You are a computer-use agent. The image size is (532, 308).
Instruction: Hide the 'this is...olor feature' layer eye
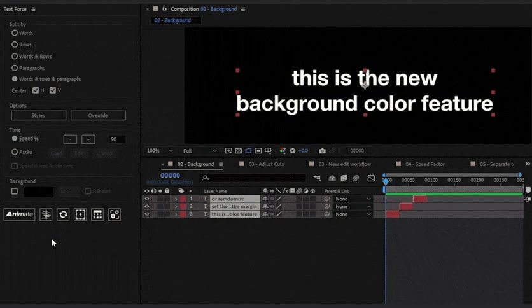point(146,214)
